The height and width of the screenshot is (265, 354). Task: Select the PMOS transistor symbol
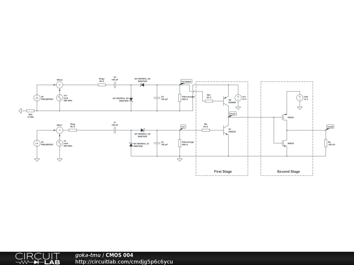pyautogui.click(x=284, y=118)
